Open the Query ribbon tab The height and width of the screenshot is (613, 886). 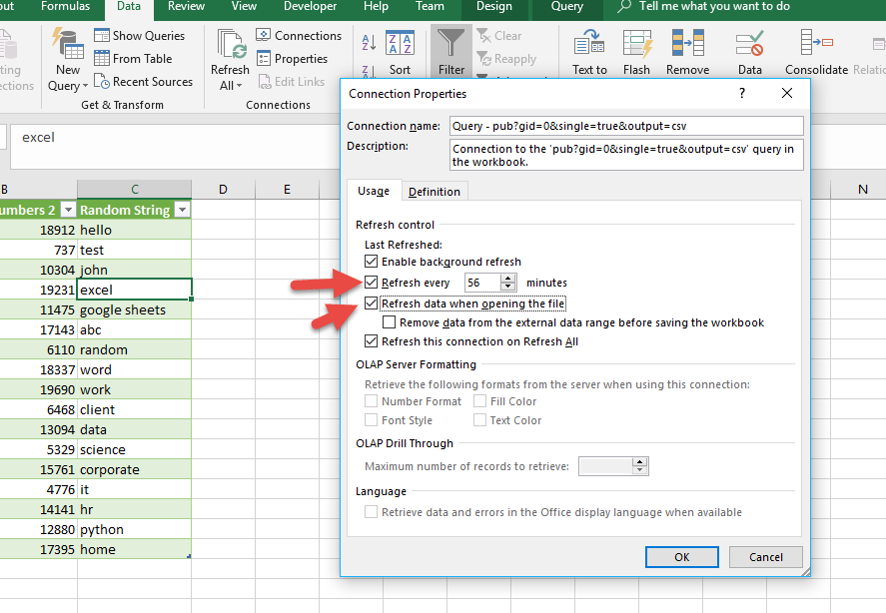coord(566,6)
